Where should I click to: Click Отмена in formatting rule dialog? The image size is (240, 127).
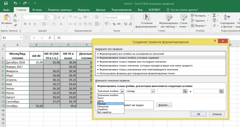pyautogui.click(x=217, y=114)
